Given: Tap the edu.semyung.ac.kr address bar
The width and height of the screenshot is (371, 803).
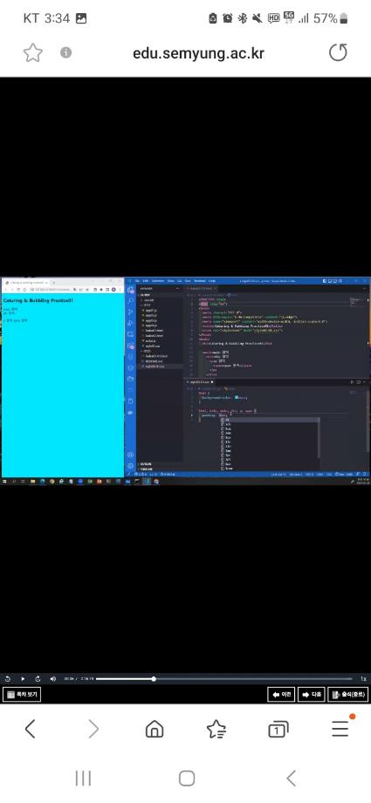Looking at the screenshot, I should click(x=198, y=52).
